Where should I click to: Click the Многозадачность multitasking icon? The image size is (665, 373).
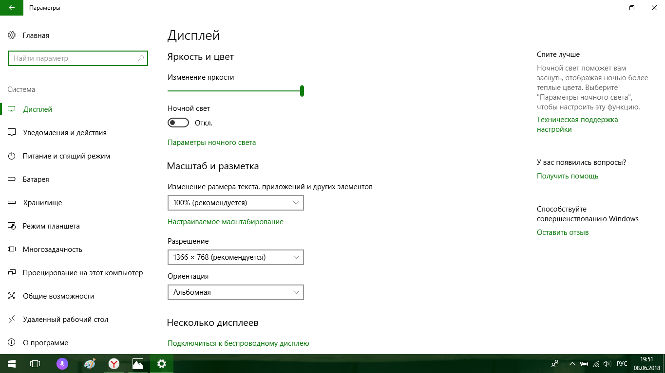[12, 249]
